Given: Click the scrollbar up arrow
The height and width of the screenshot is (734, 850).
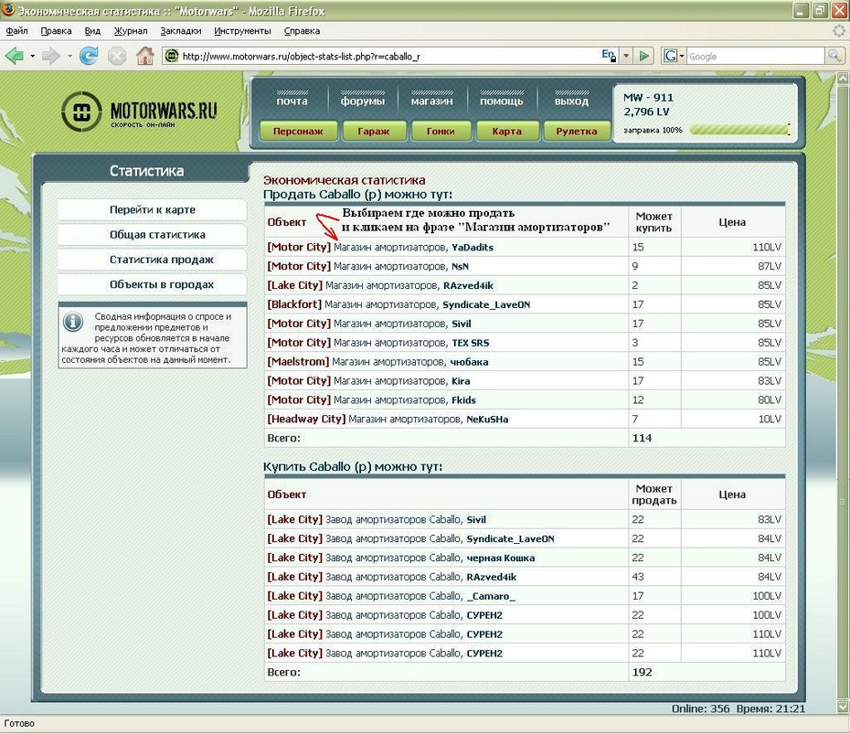Looking at the screenshot, I should point(843,78).
